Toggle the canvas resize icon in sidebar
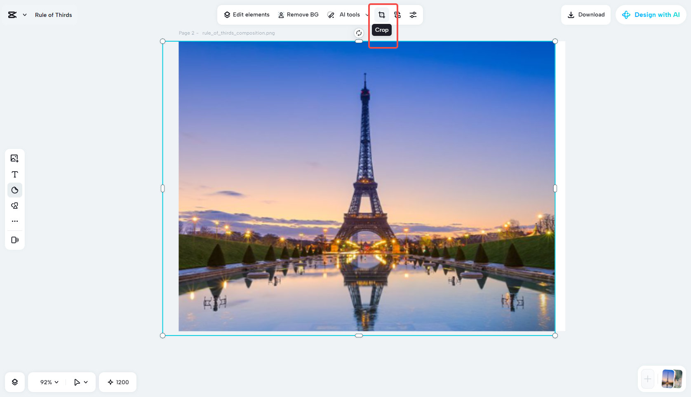The width and height of the screenshot is (691, 397). 14,240
